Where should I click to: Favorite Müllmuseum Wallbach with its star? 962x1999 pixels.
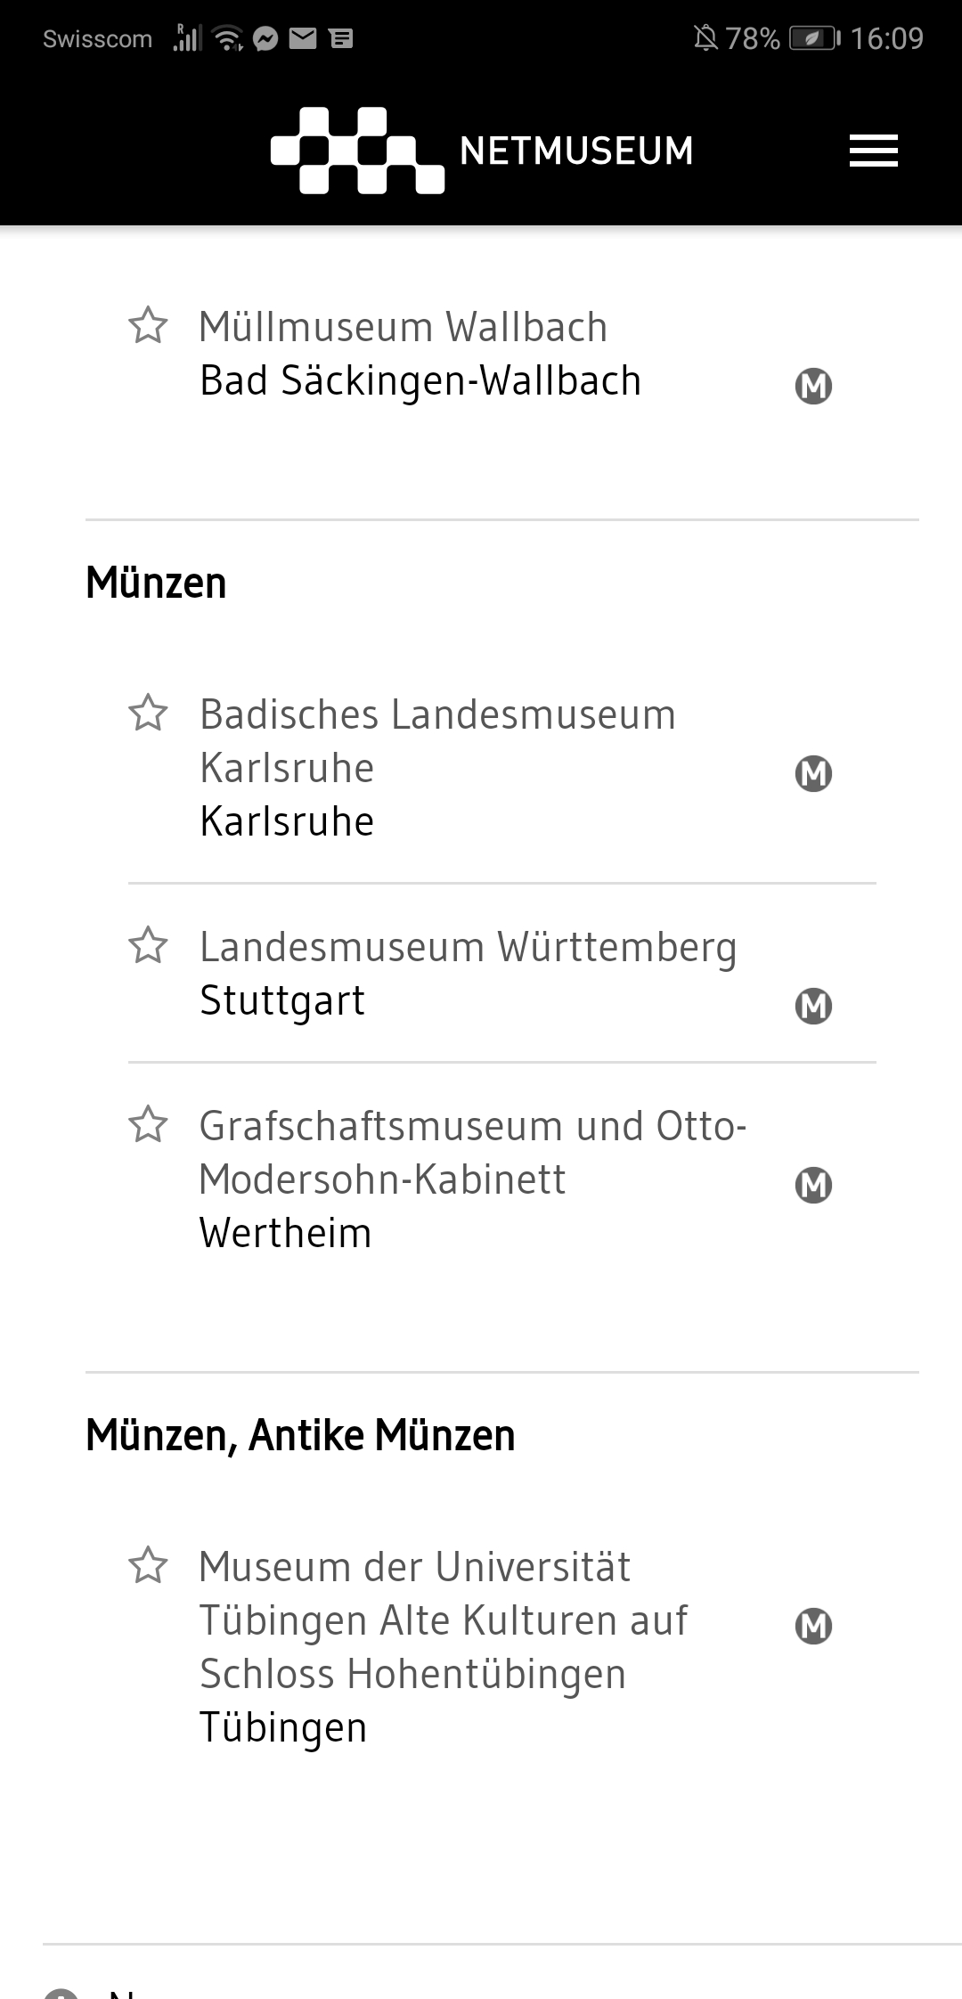(x=148, y=325)
